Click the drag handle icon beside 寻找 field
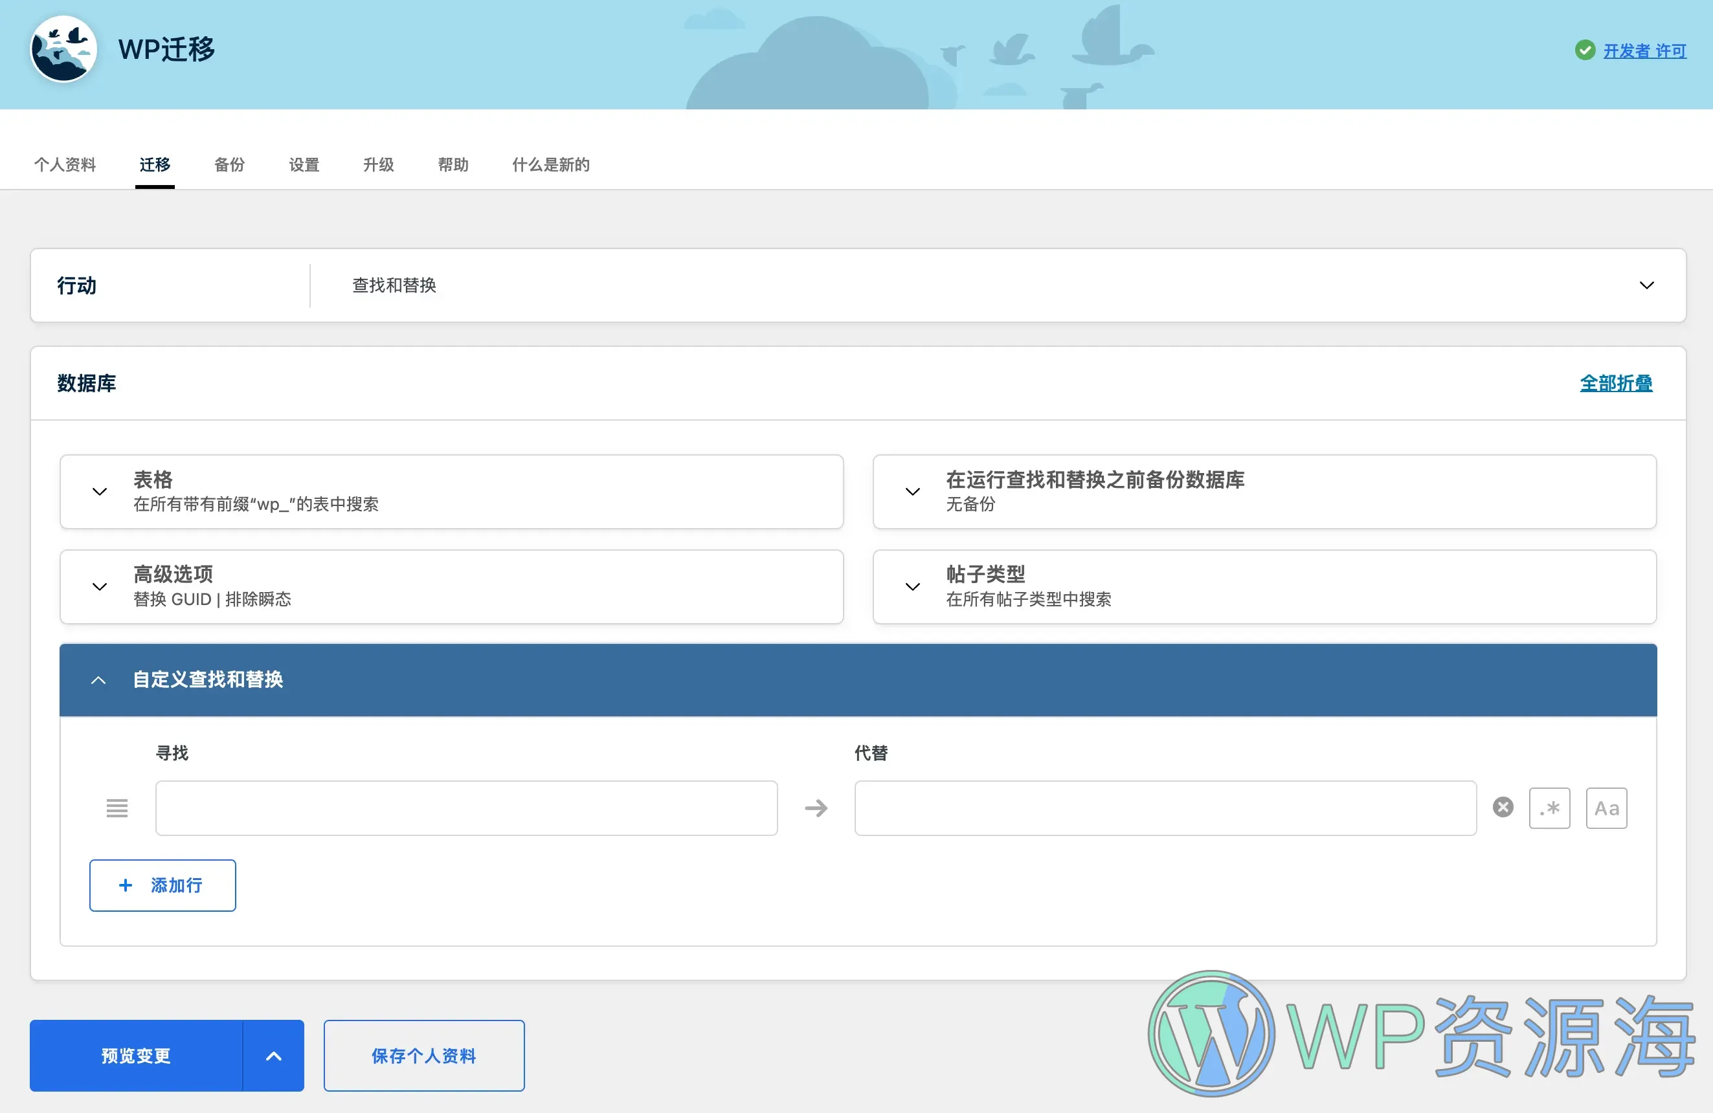The height and width of the screenshot is (1113, 1713). click(117, 808)
